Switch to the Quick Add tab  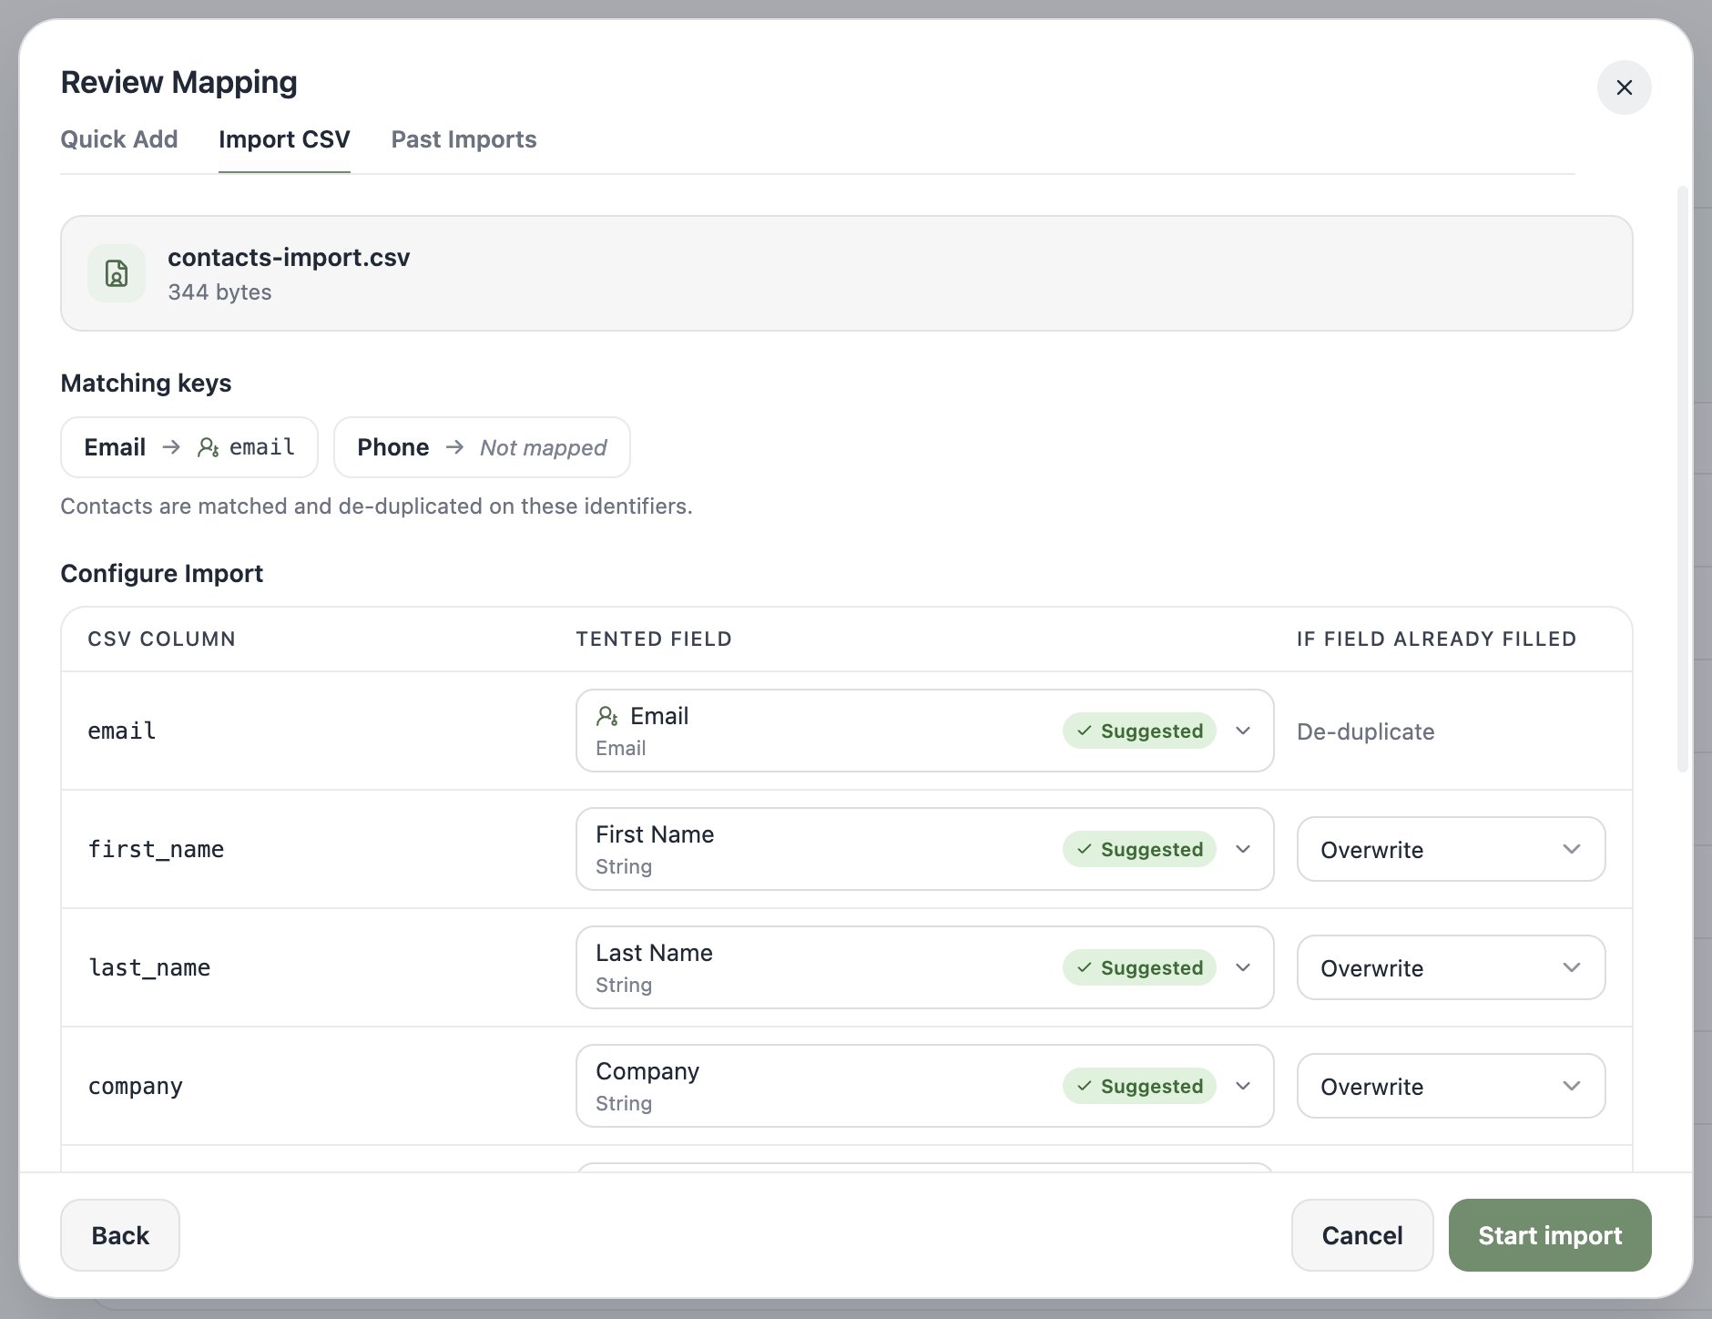click(119, 139)
